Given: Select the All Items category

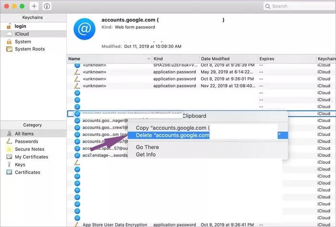Looking at the screenshot, I should point(34,134).
